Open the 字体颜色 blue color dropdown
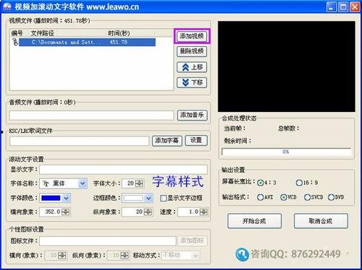The width and height of the screenshot is (362, 270). click(x=66, y=198)
